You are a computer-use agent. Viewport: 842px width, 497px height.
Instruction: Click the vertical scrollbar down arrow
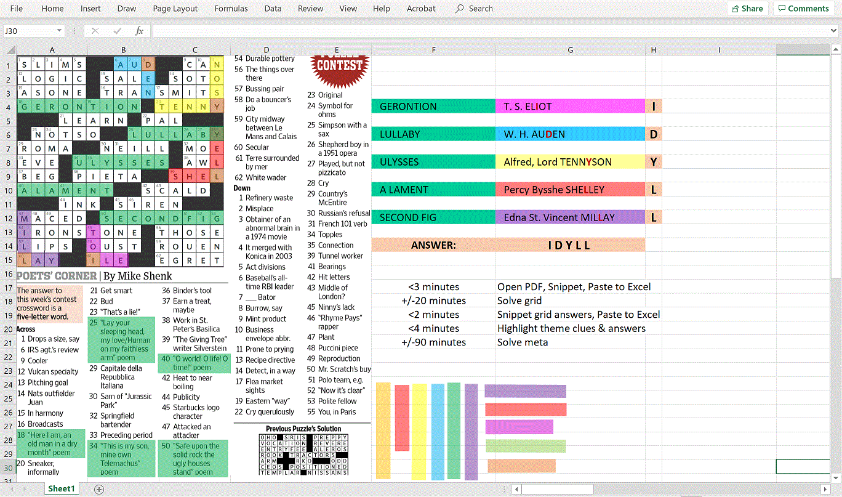pos(837,477)
